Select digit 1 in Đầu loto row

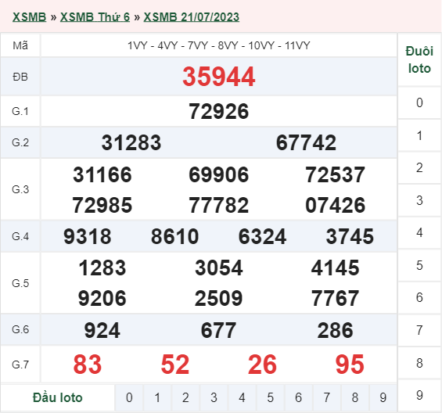157,397
